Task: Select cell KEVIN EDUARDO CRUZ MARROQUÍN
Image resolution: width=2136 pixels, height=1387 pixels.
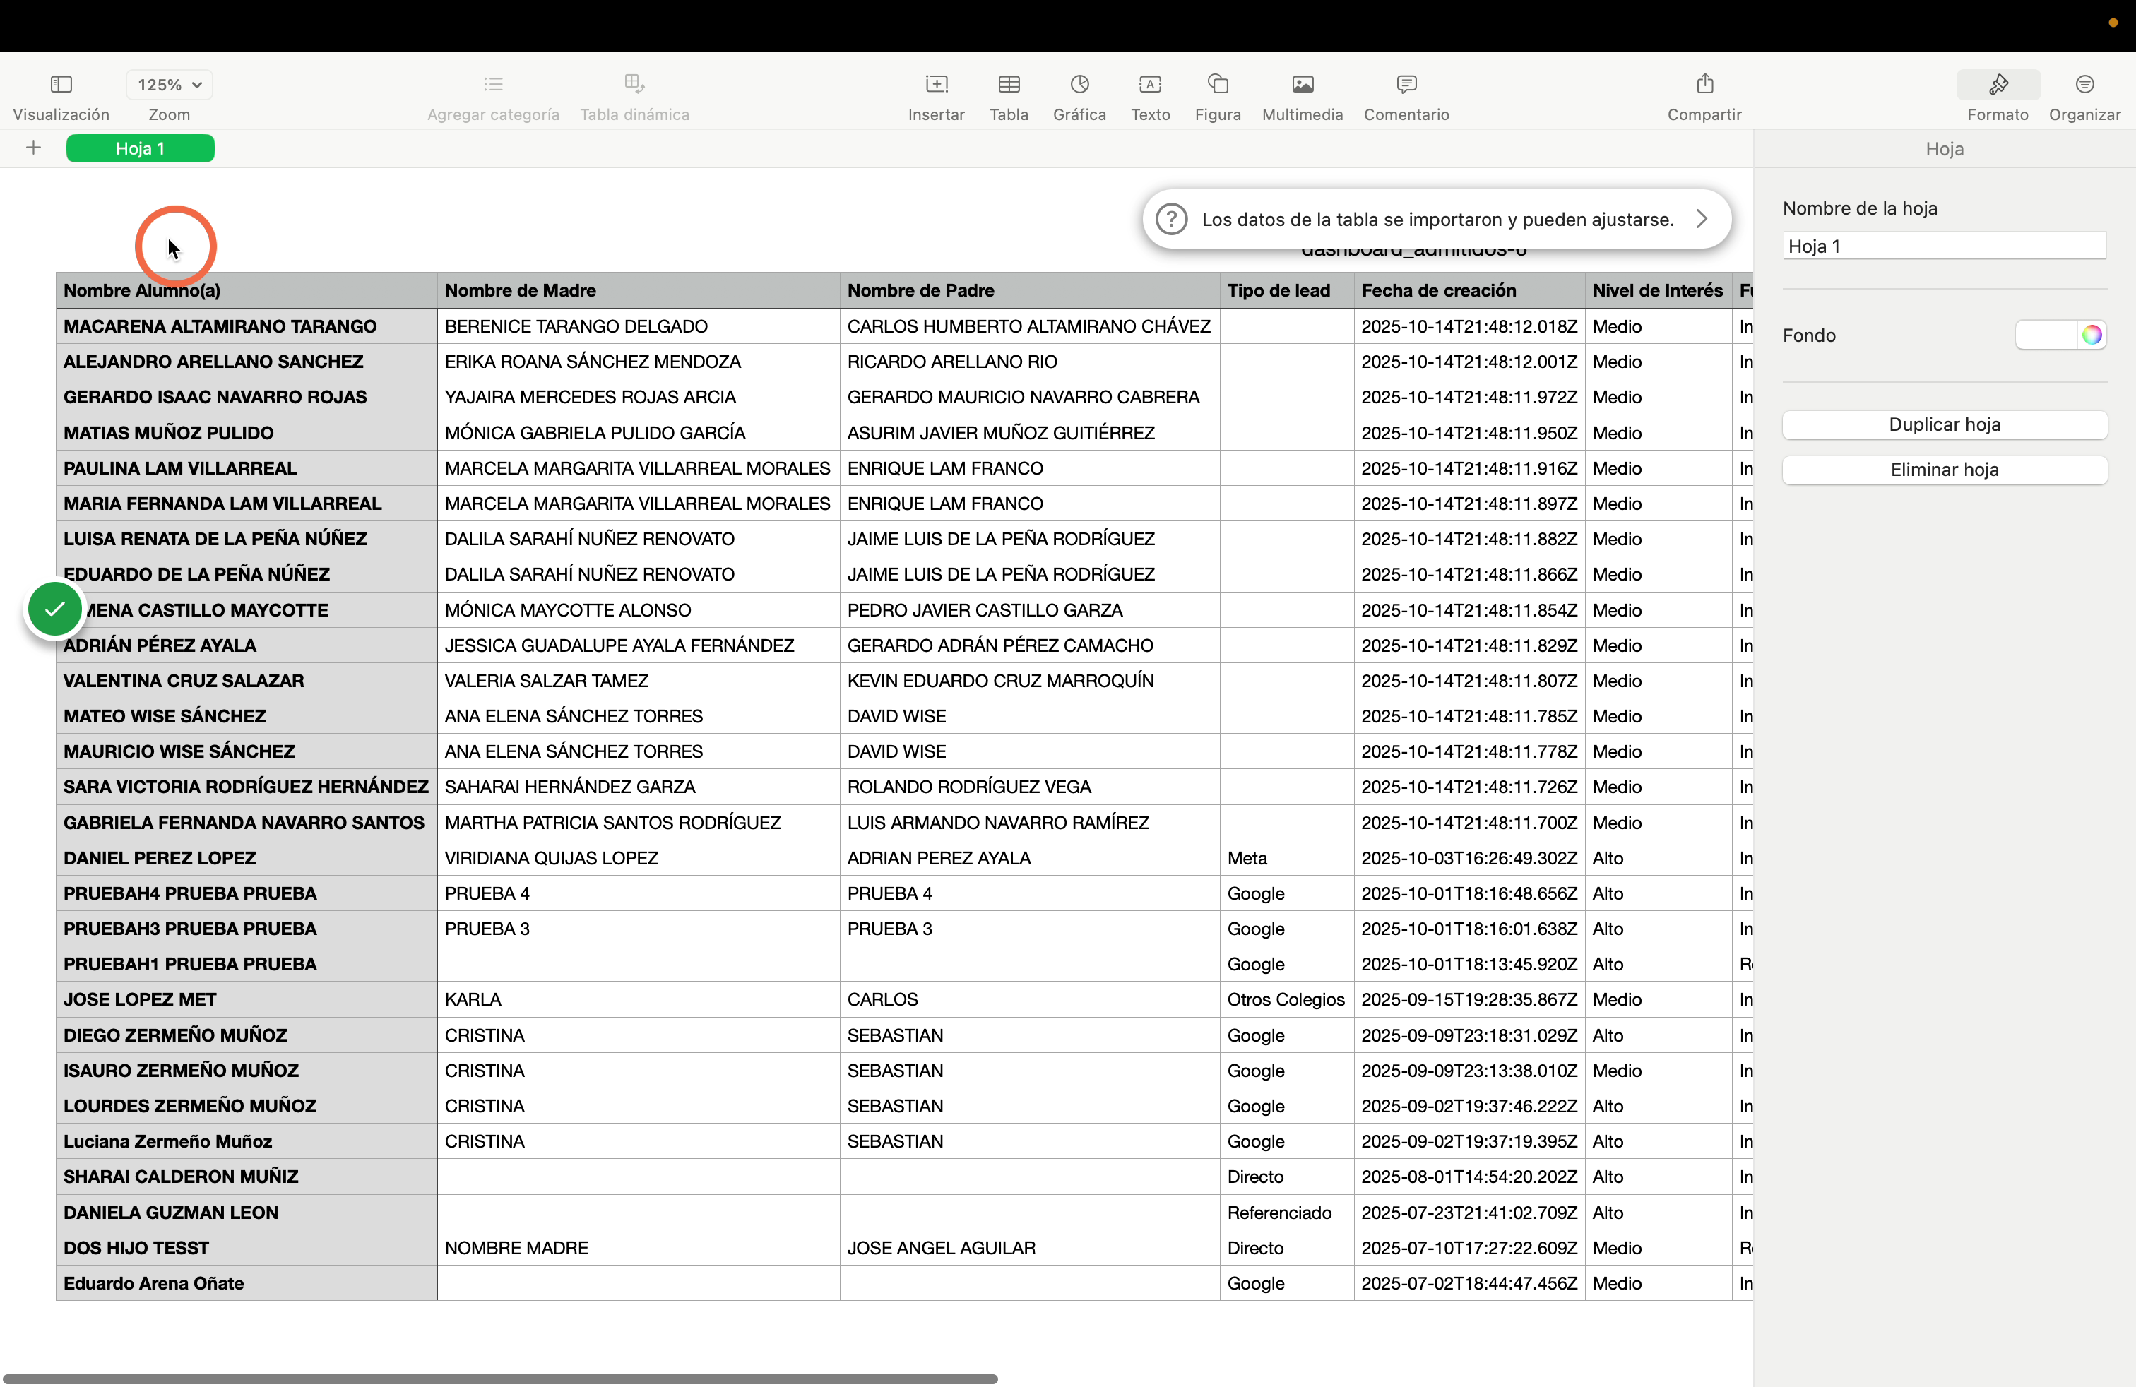Action: (x=1029, y=681)
